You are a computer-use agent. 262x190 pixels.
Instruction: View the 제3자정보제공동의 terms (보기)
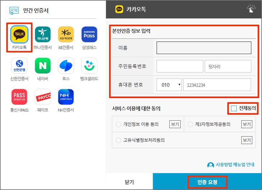coord(247,124)
